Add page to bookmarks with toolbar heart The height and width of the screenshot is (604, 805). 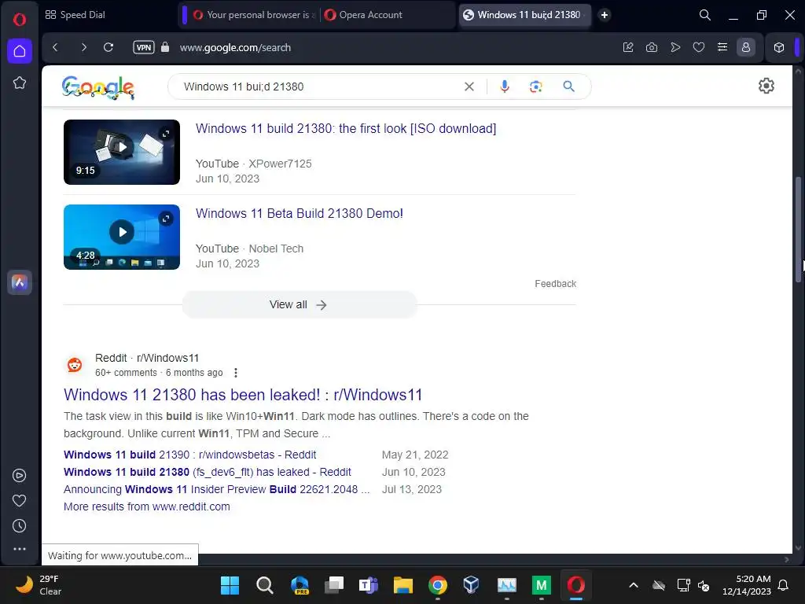(699, 47)
